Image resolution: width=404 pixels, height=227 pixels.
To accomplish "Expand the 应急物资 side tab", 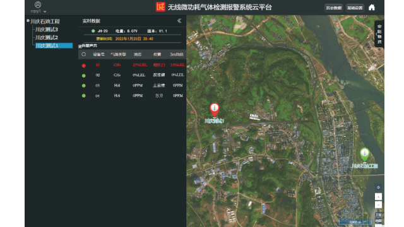I will [379, 34].
